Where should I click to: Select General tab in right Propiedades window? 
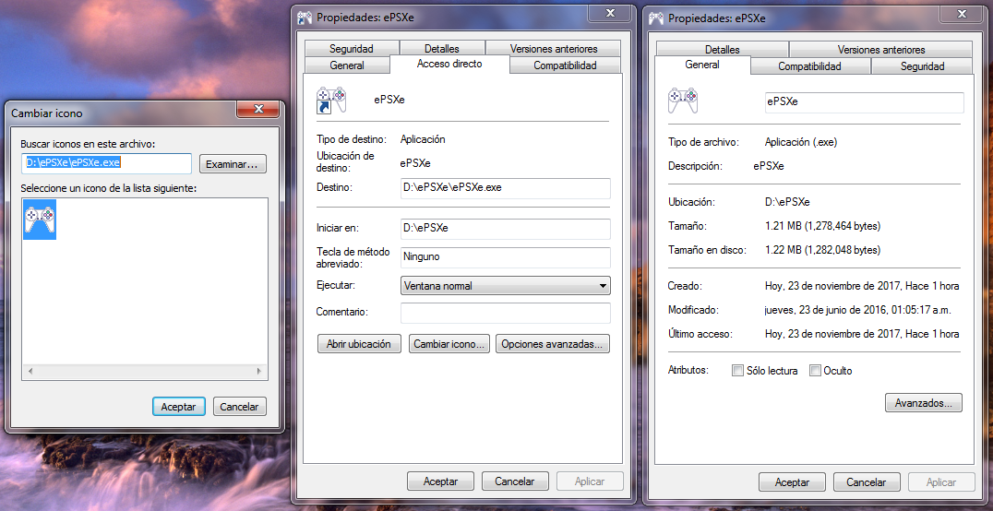[702, 65]
